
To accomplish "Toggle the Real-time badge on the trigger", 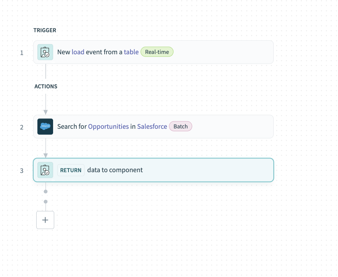I will click(x=157, y=52).
